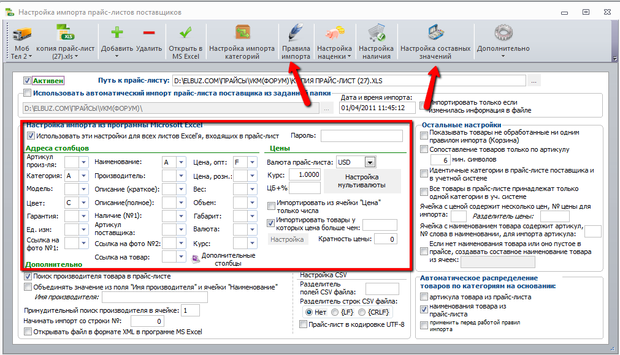Click toolbar overflow arrow at right edge

click(614, 58)
